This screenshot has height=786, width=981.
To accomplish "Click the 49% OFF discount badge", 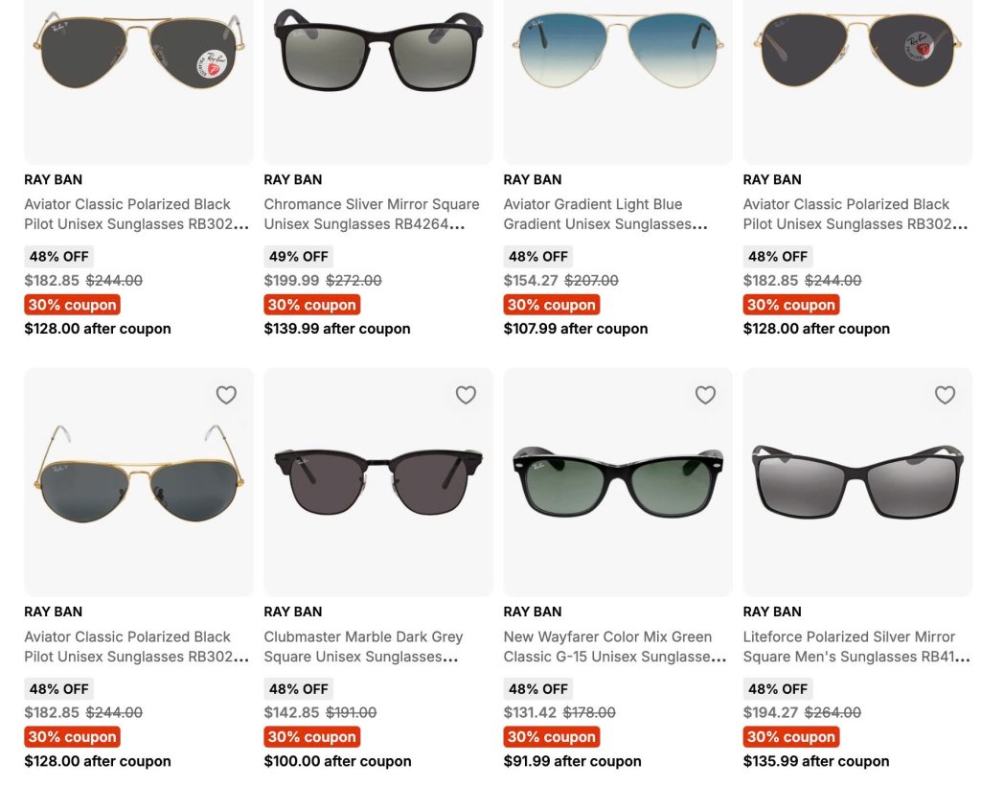I will (299, 257).
